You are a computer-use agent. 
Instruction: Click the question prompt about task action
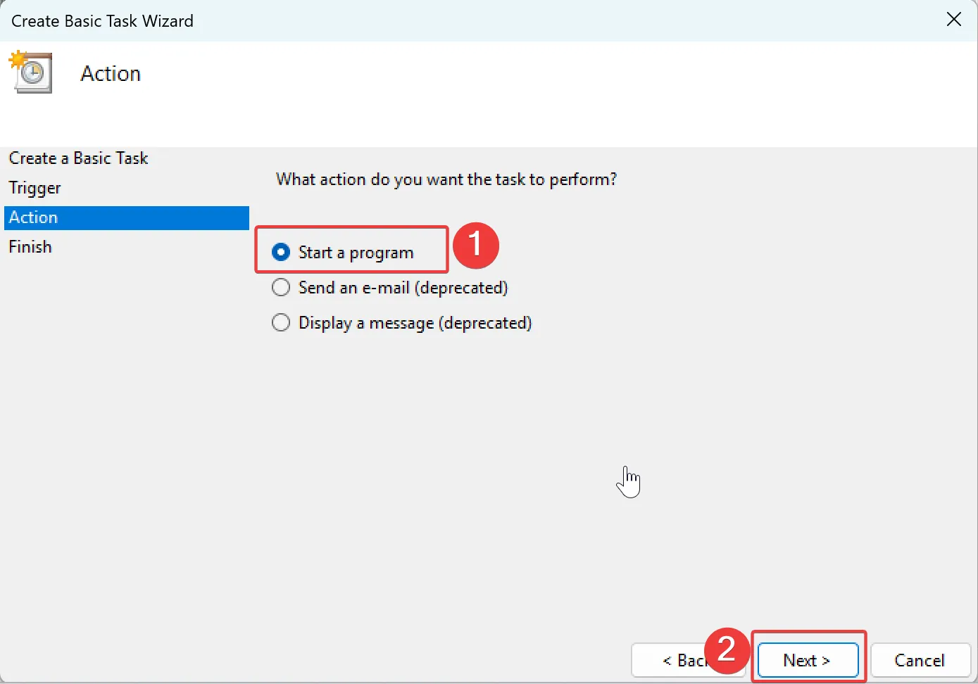(x=446, y=179)
